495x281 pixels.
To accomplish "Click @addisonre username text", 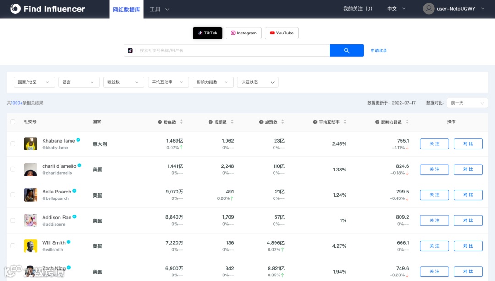I will [x=54, y=224].
